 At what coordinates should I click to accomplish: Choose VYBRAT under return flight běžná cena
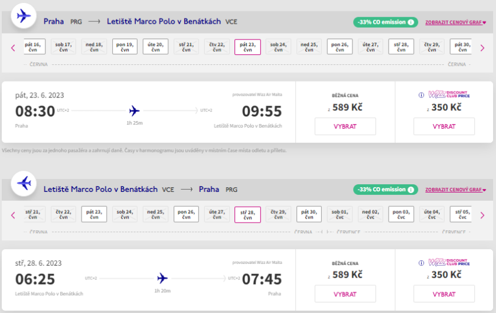point(345,294)
